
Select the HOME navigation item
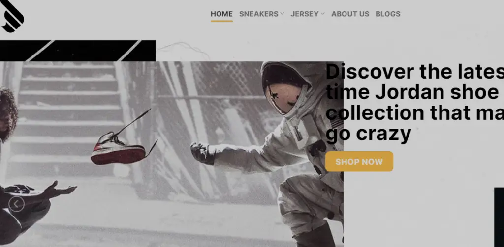pyautogui.click(x=221, y=14)
